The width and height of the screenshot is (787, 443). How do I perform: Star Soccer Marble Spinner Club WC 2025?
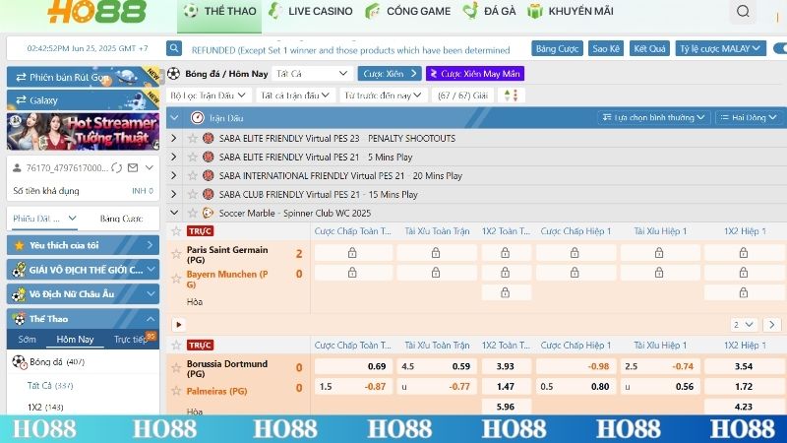point(192,213)
